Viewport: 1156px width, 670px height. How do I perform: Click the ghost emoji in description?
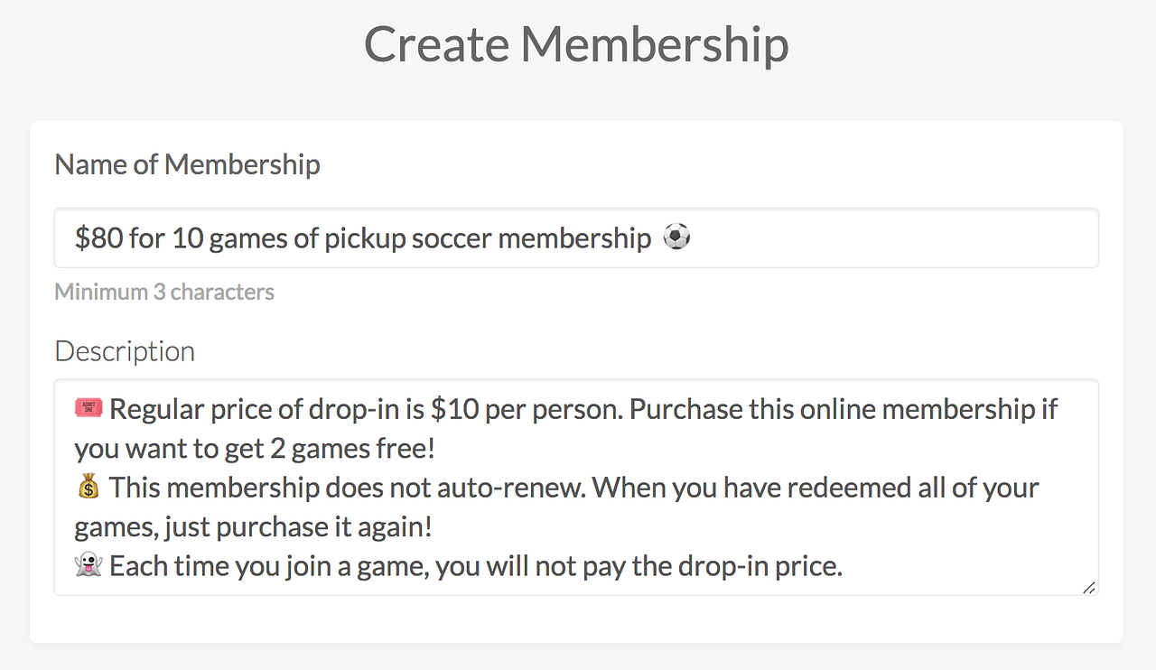(x=89, y=566)
